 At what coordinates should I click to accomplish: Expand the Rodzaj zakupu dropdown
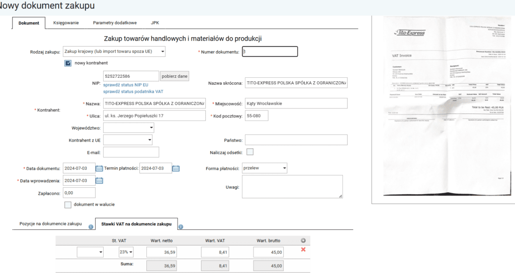point(114,51)
